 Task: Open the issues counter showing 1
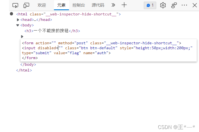150,5
